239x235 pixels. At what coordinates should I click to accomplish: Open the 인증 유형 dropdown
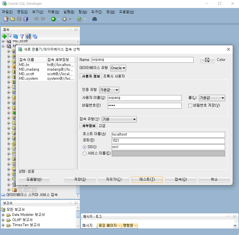tap(109, 90)
